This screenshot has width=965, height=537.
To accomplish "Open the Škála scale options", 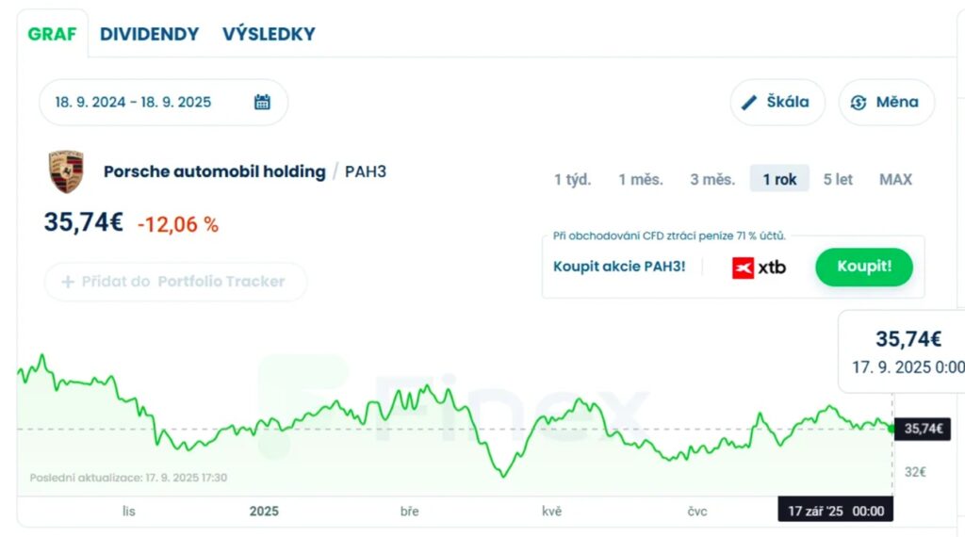I will click(x=777, y=103).
